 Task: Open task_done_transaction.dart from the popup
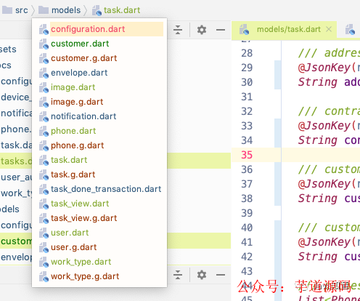(x=106, y=189)
